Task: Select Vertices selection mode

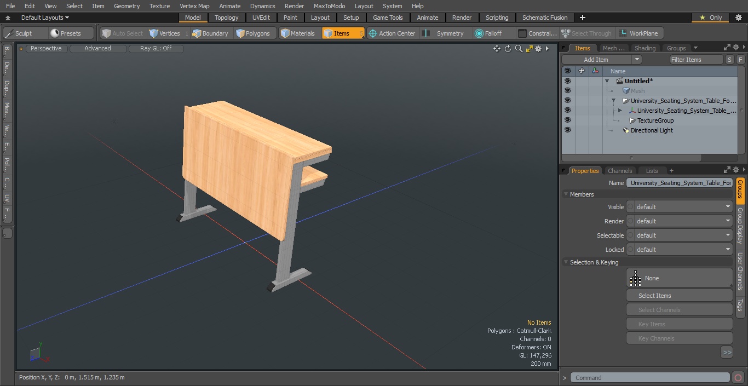Action: coord(164,33)
